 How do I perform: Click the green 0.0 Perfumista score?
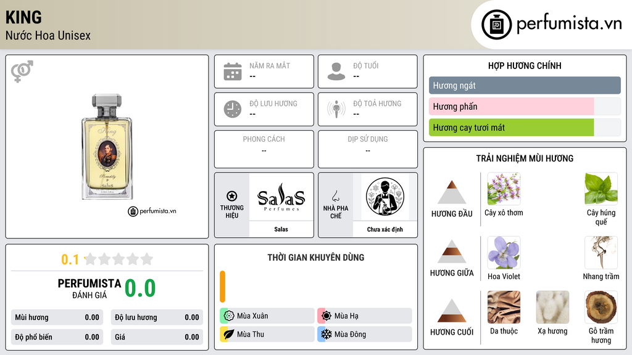click(x=140, y=288)
